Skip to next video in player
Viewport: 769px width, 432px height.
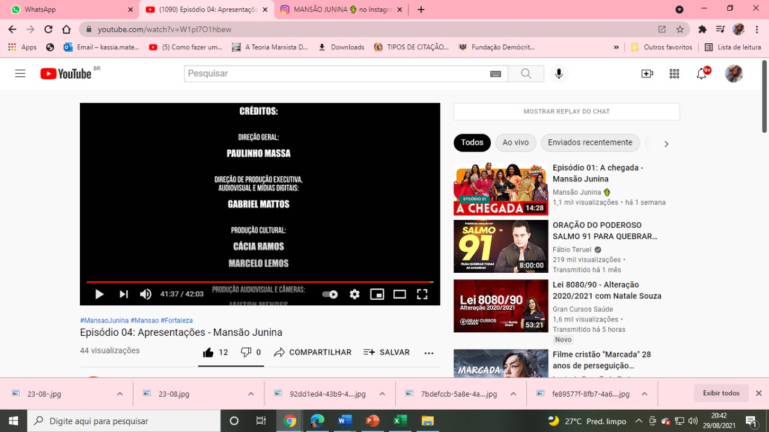pyautogui.click(x=123, y=294)
